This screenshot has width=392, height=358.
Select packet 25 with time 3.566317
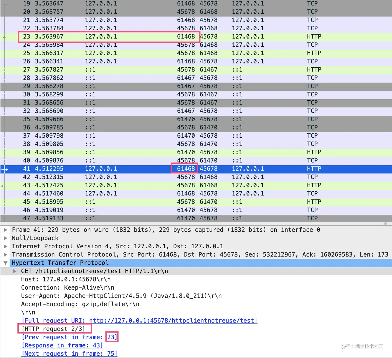196,53
